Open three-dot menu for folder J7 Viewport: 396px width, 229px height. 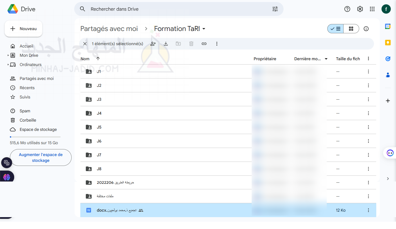click(368, 155)
